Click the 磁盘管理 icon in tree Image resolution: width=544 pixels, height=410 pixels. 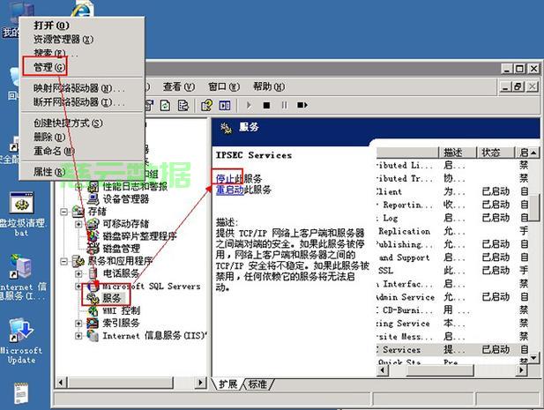tap(93, 249)
